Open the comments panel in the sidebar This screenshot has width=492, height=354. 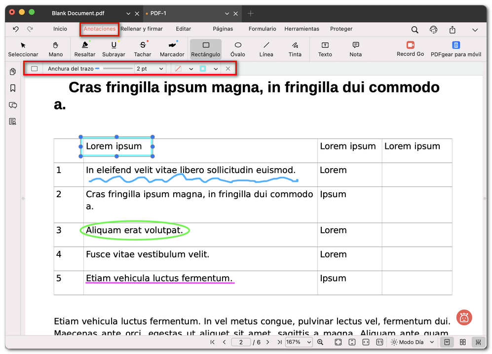point(13,105)
